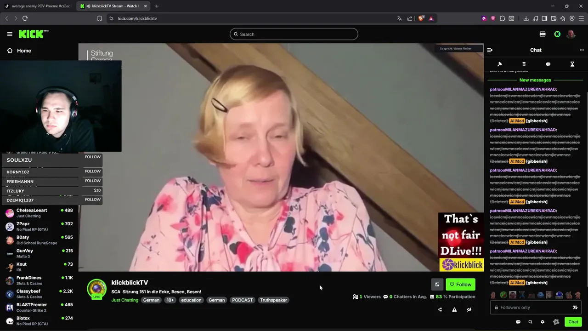Switch to 'average enemy POV' browser tab
The width and height of the screenshot is (588, 331).
pyautogui.click(x=38, y=6)
